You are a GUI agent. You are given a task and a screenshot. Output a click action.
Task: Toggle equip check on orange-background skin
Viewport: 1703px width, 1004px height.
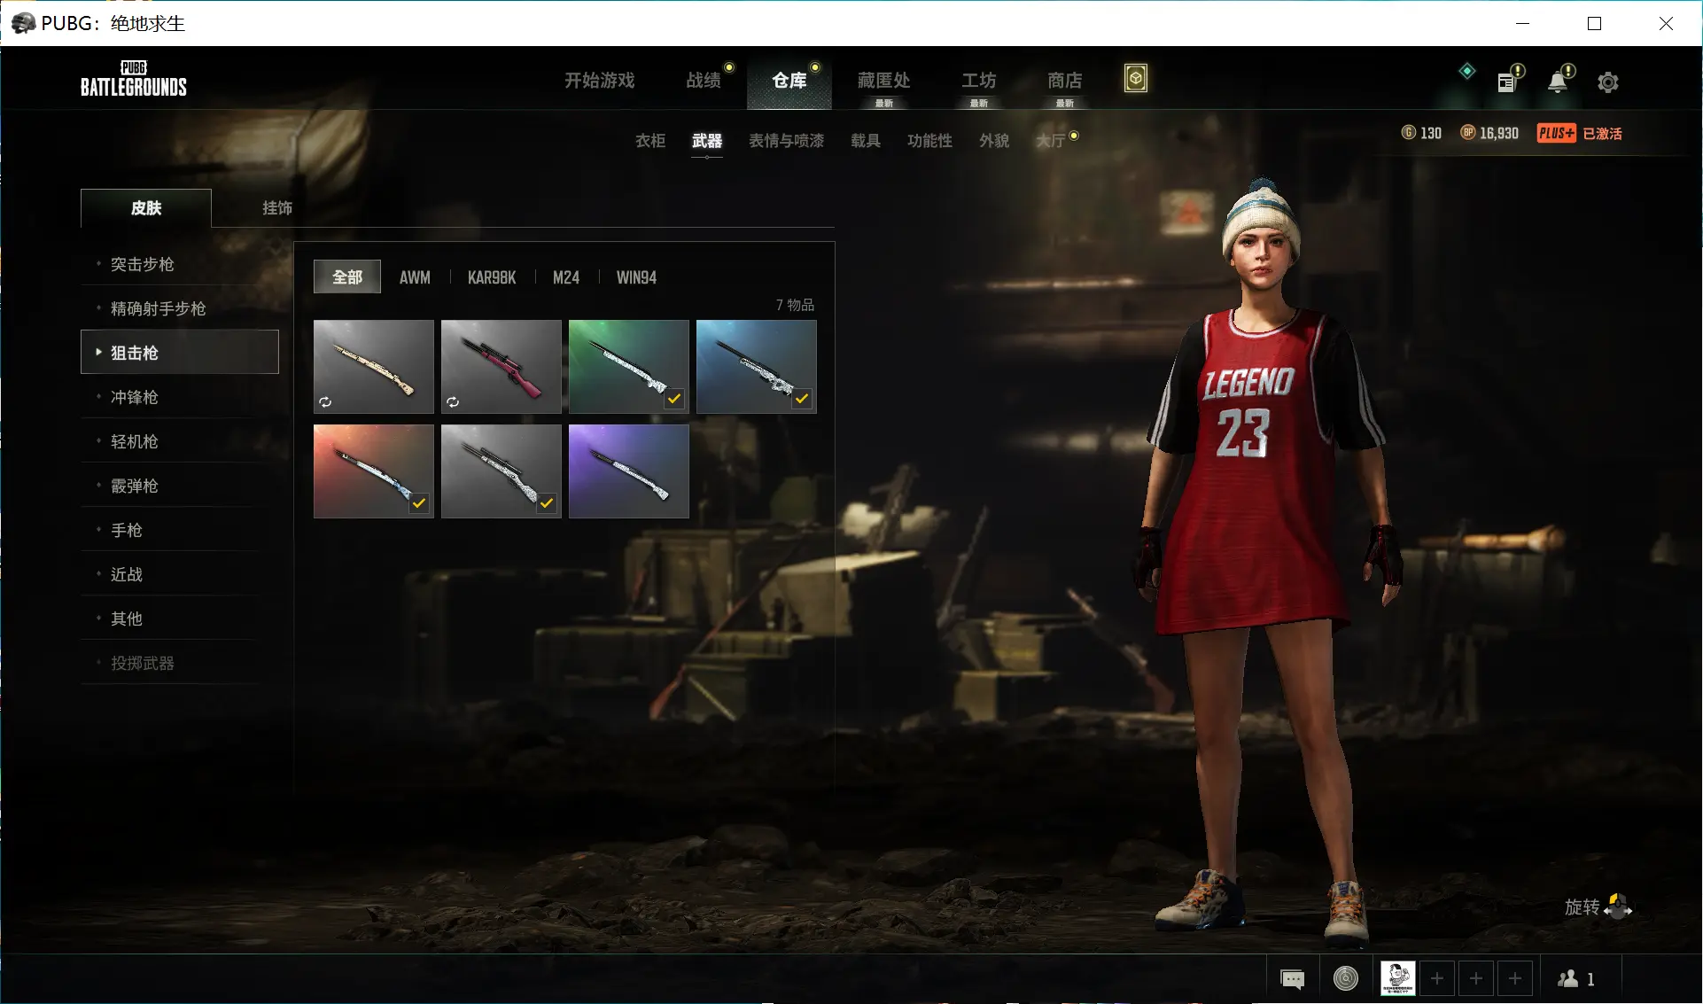[x=419, y=503]
